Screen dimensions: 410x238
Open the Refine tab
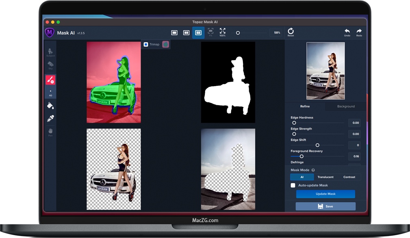point(305,106)
